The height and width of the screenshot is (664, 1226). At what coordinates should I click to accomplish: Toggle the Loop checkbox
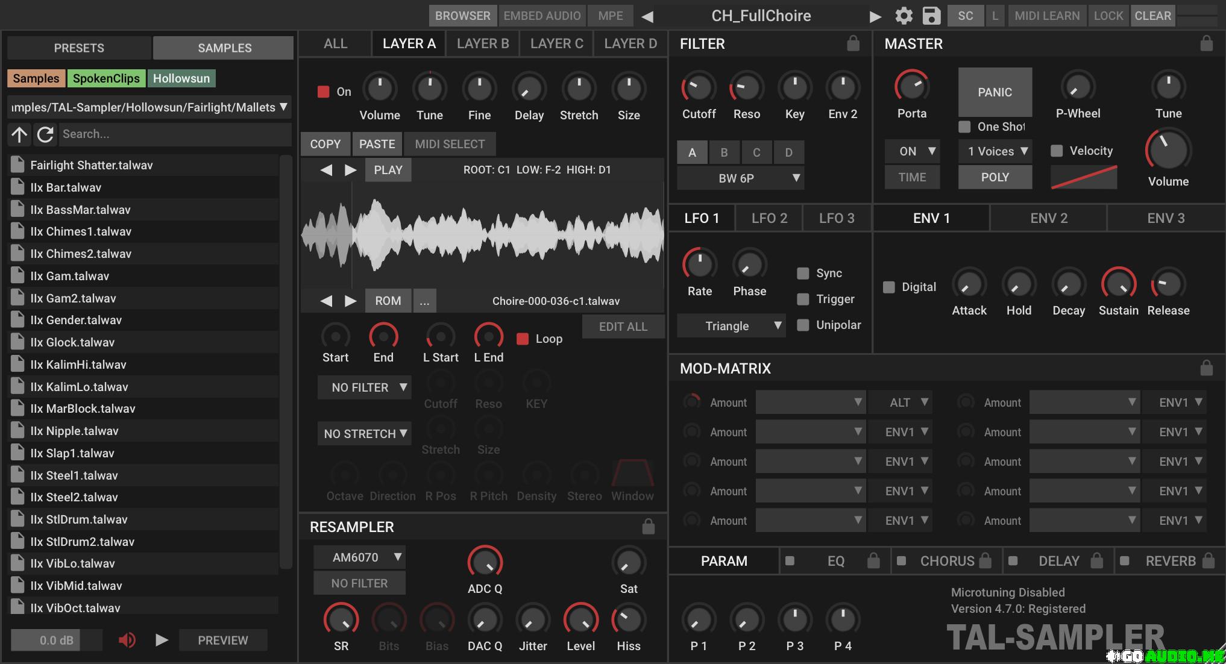(523, 339)
